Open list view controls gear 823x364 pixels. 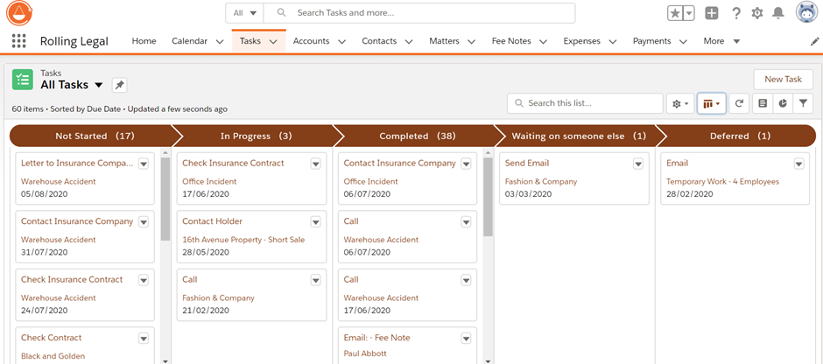click(680, 104)
